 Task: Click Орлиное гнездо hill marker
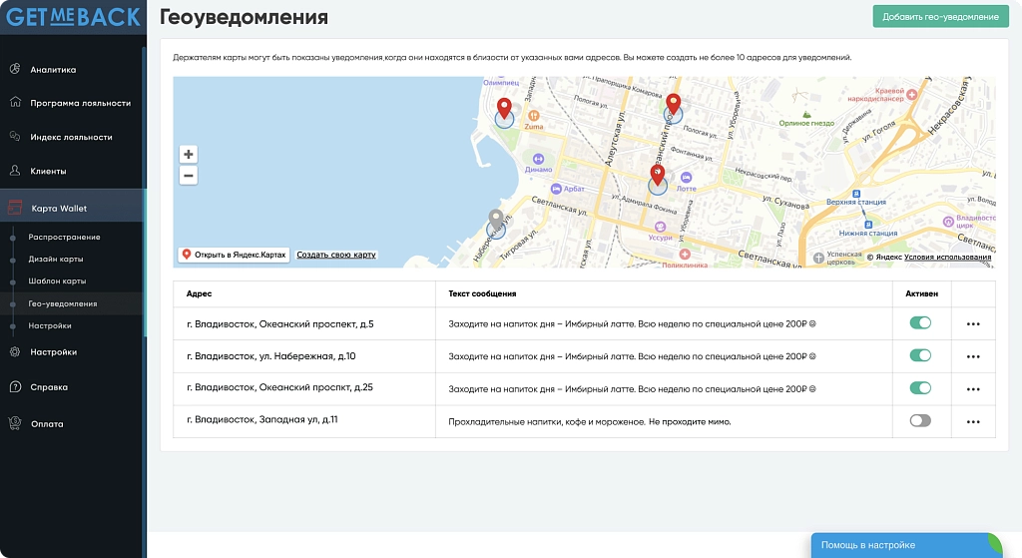(x=806, y=114)
